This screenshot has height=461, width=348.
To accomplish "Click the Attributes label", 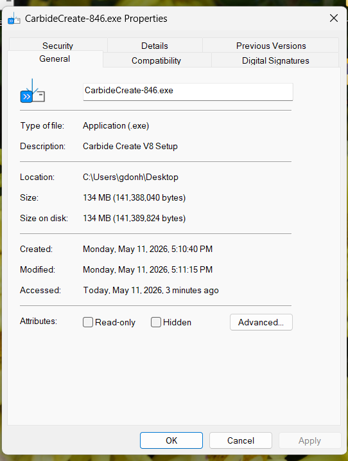I will pos(39,321).
